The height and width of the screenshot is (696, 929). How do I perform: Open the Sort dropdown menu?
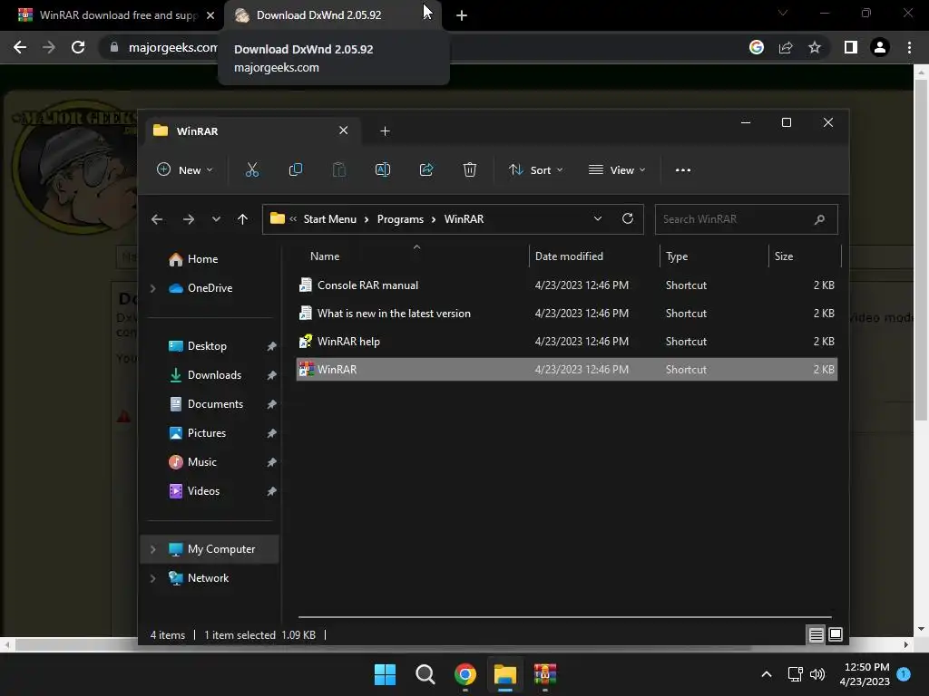pos(535,169)
